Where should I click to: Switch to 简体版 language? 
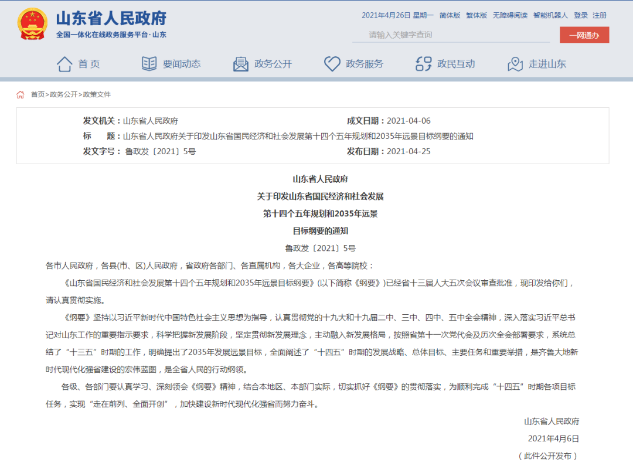[450, 15]
